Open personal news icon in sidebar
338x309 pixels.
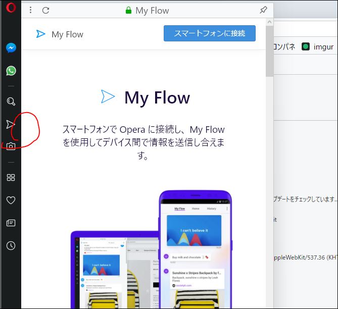point(11,223)
